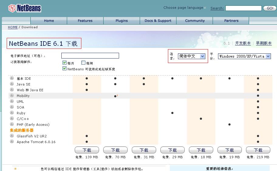The image size is (277, 171).
Task: Open the Community tab
Action: (195, 21)
